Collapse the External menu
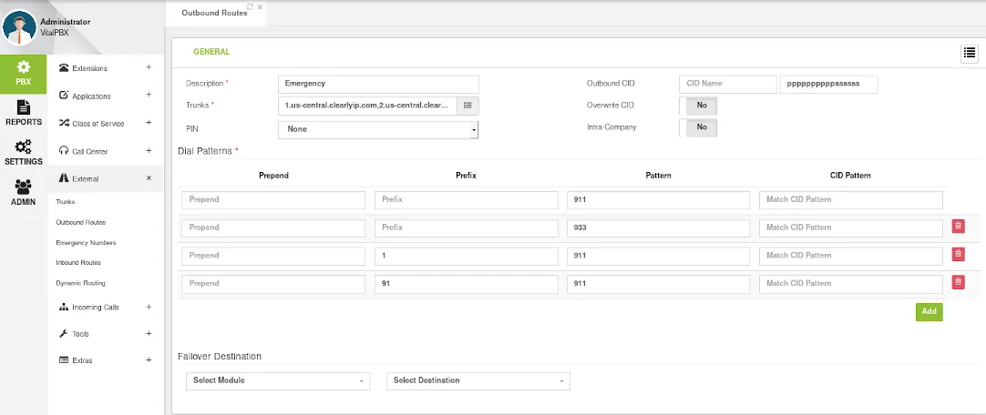986x415 pixels. (x=149, y=178)
